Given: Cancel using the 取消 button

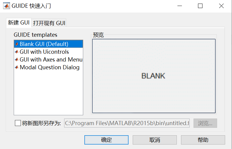Looking at the screenshot, I should click(x=155, y=140).
